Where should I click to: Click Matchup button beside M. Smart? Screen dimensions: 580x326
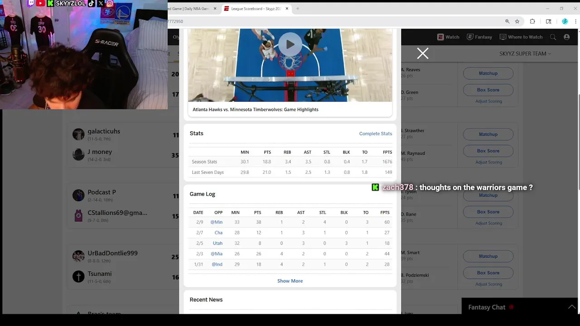pyautogui.click(x=488, y=256)
